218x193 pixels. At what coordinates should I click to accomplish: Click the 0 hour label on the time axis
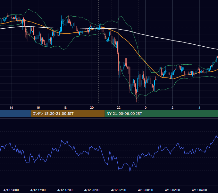point(146,108)
